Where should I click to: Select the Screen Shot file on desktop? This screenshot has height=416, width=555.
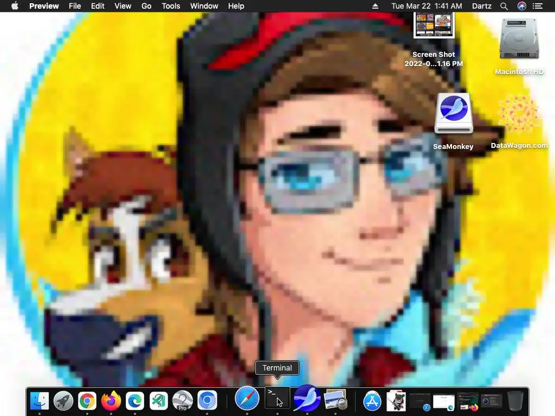[x=434, y=25]
